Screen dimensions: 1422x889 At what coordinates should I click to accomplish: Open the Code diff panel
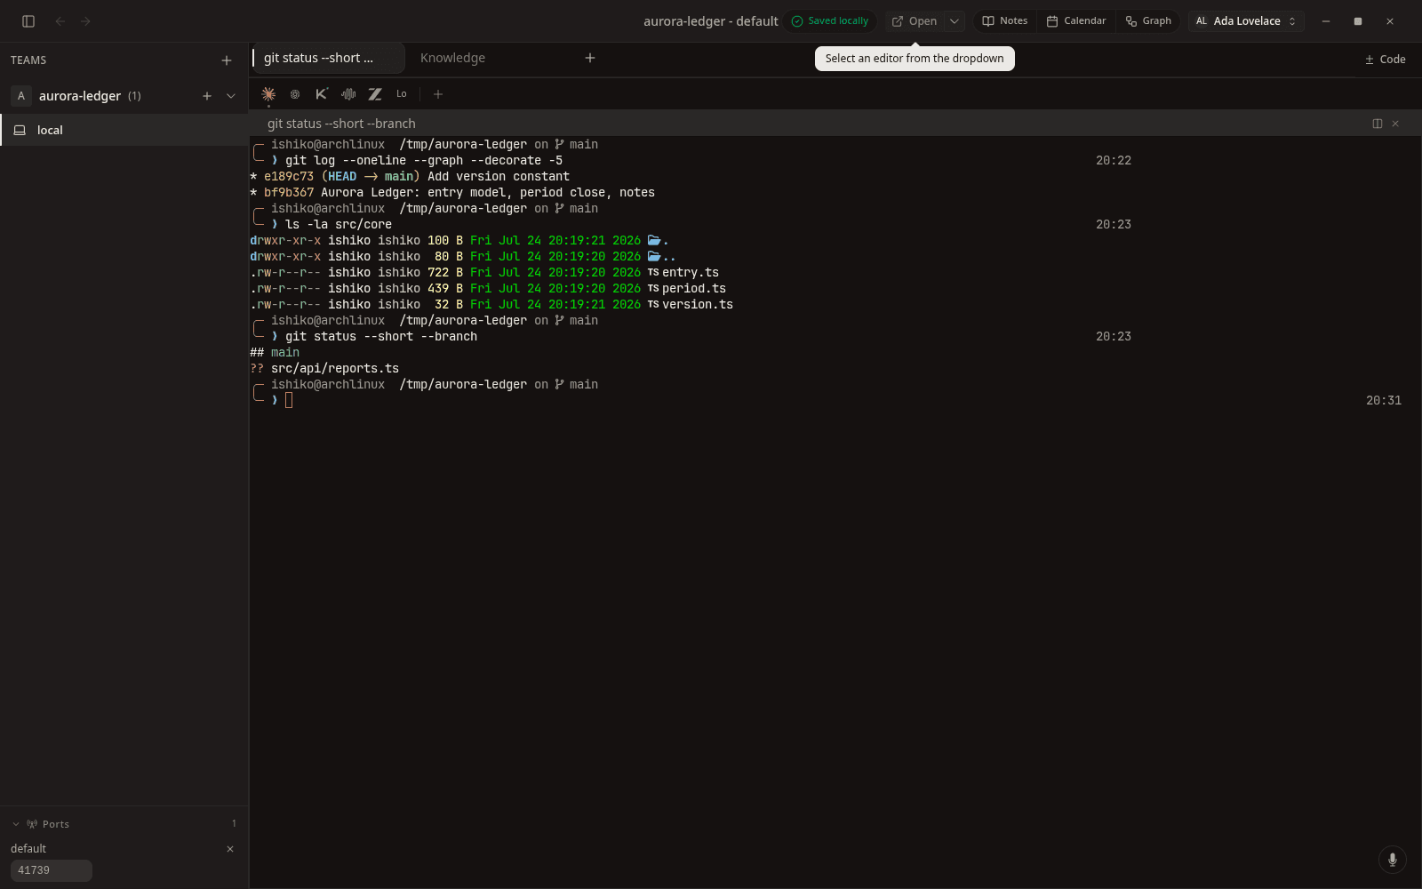(x=1385, y=60)
